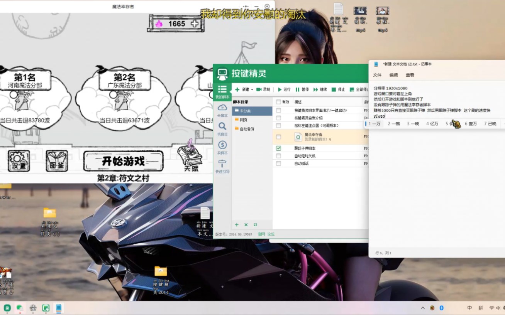
Task: Click the 魔法幸存者 script file icon
Action: (x=298, y=136)
